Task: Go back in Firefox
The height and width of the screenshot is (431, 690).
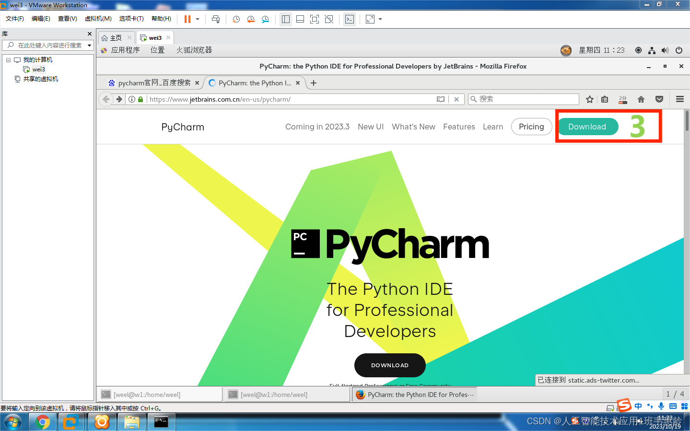Action: (x=106, y=99)
